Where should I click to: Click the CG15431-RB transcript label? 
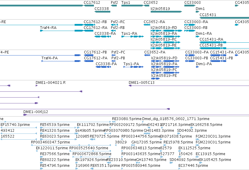211,45
